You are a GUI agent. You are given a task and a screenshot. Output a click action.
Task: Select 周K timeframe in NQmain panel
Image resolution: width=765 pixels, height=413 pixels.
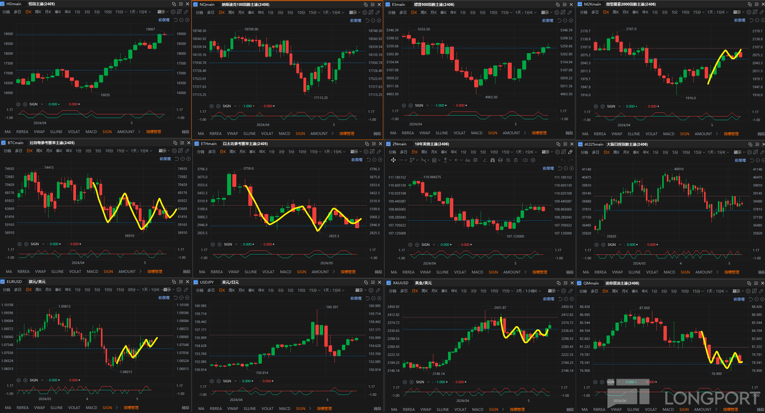point(231,13)
